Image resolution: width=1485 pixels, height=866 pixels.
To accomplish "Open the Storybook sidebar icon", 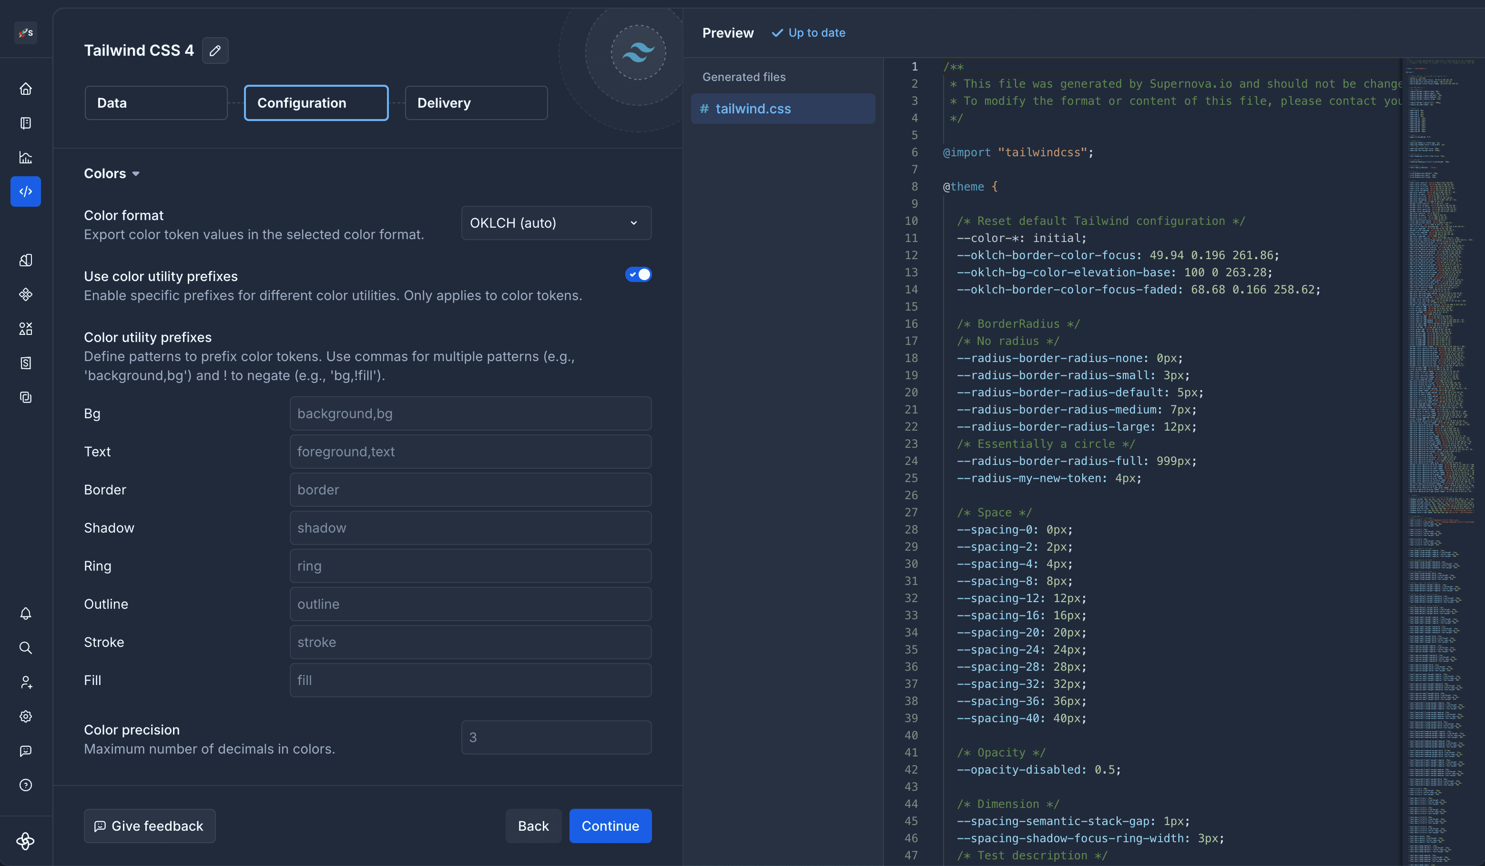I will point(26,363).
